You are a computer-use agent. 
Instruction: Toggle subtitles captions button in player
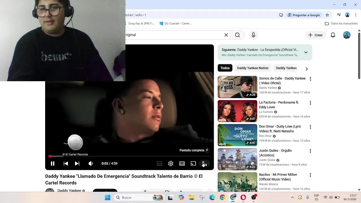point(159,164)
